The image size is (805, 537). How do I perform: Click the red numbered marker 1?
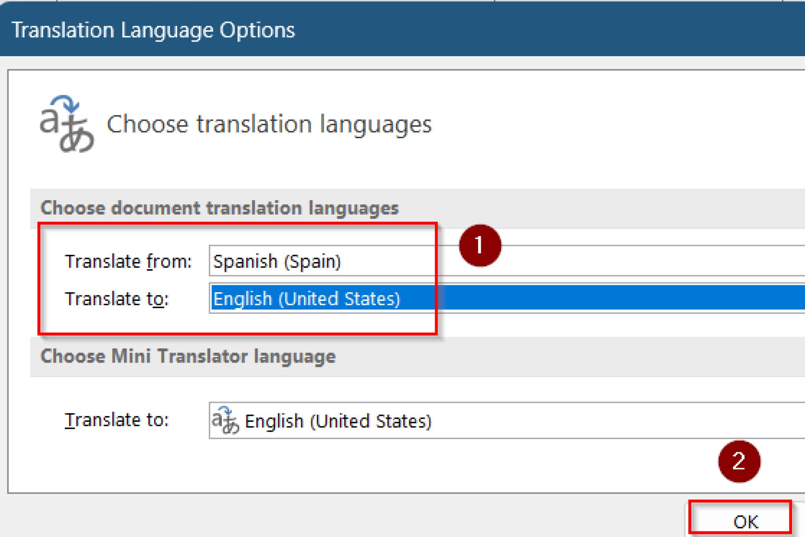tap(480, 246)
